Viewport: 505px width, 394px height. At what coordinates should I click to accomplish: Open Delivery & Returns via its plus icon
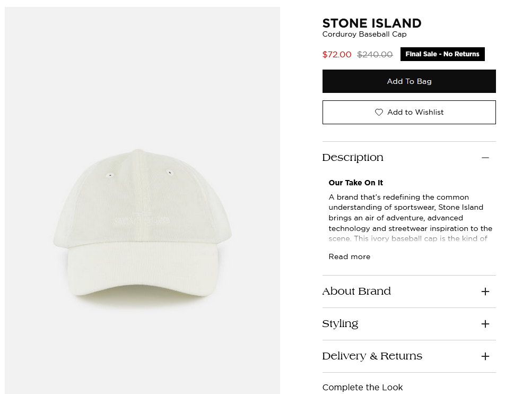485,356
